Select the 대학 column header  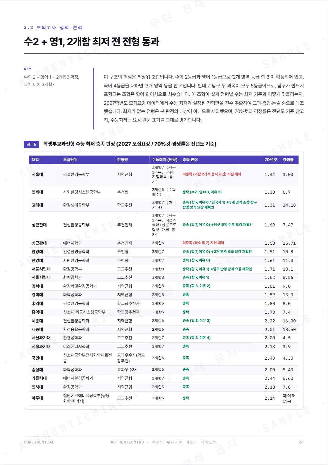tap(35, 160)
